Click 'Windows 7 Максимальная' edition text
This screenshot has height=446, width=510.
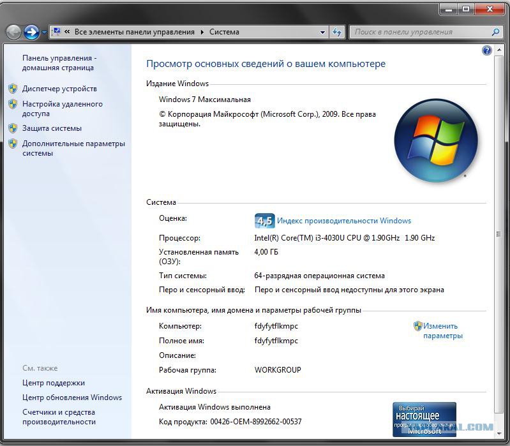205,100
